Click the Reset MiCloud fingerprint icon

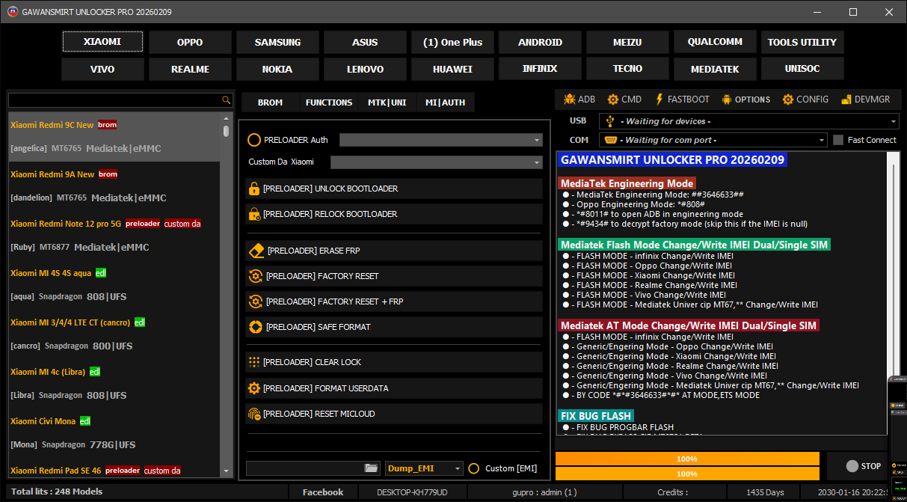254,414
